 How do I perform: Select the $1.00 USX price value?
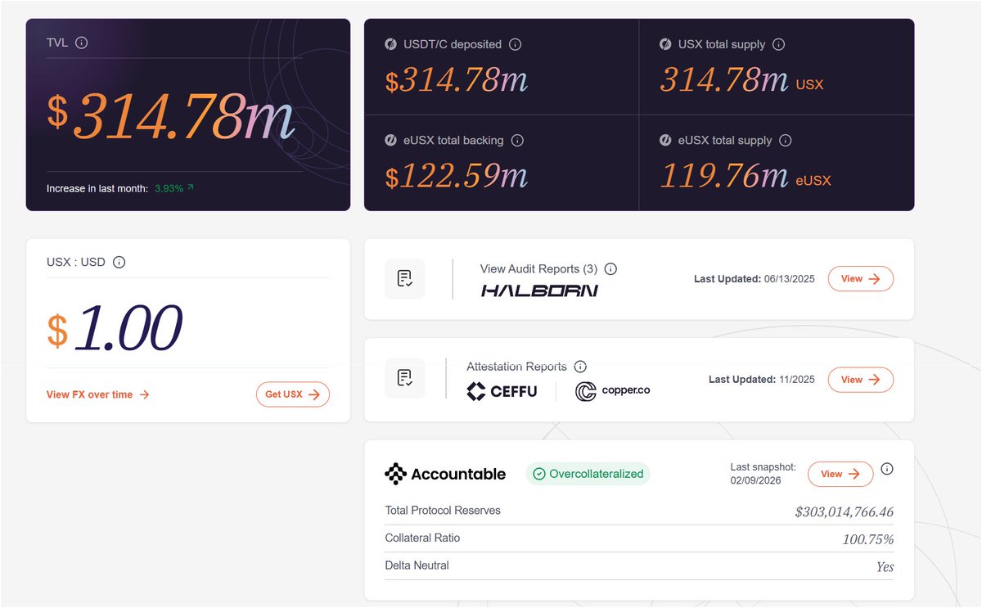(x=114, y=329)
